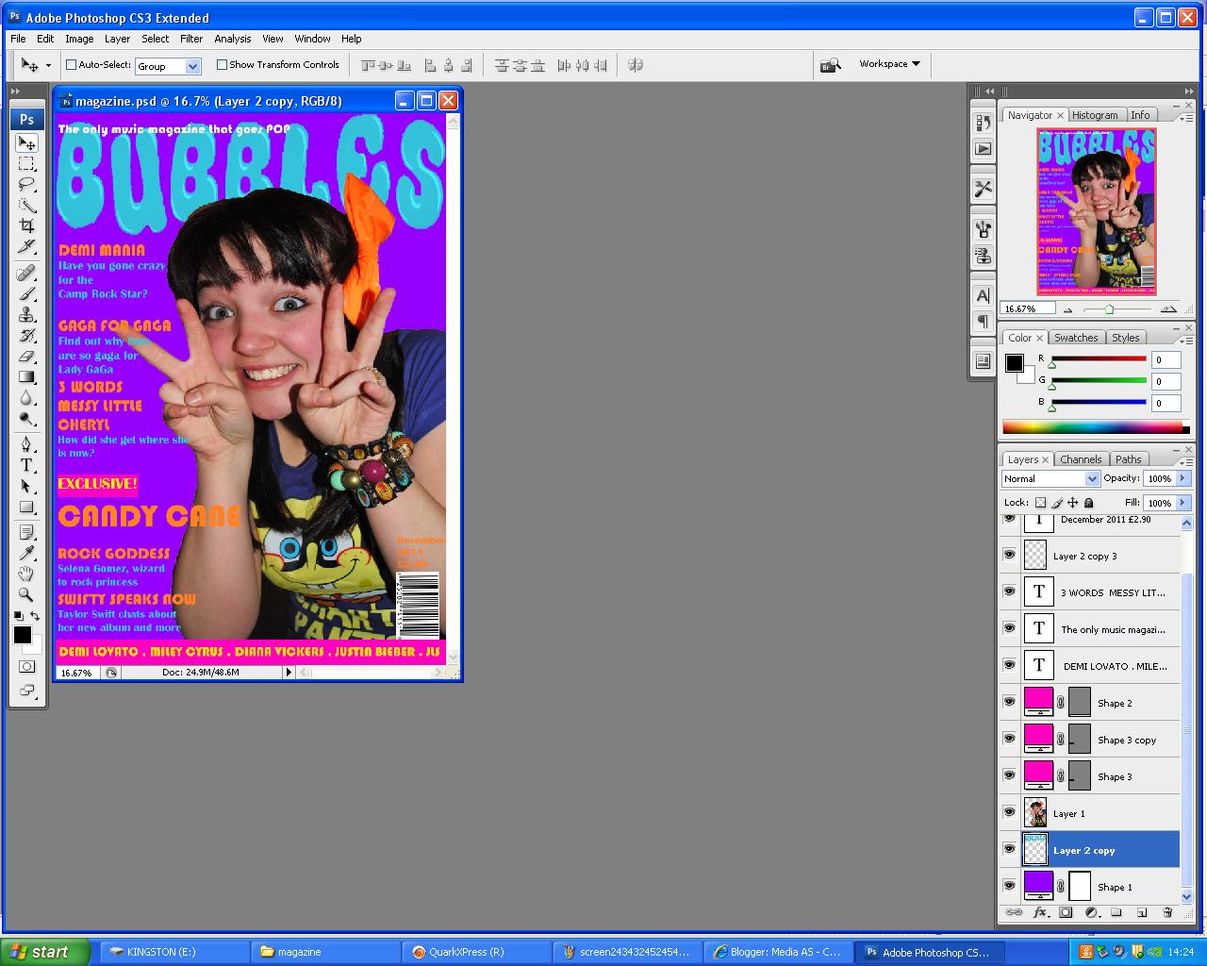The width and height of the screenshot is (1207, 966).
Task: Open the Workspace dropdown
Action: pos(889,64)
